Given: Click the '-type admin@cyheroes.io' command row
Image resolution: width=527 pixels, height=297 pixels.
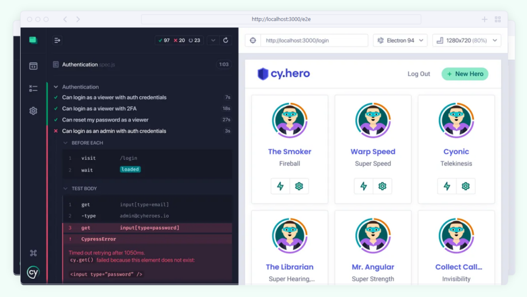Looking at the screenshot, I should (x=147, y=216).
